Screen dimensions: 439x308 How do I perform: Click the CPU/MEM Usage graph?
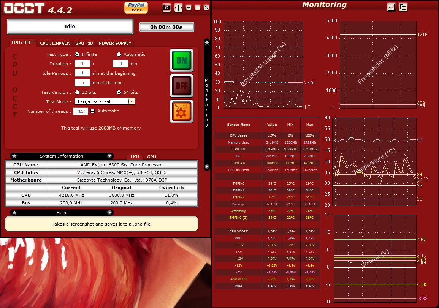click(x=263, y=65)
